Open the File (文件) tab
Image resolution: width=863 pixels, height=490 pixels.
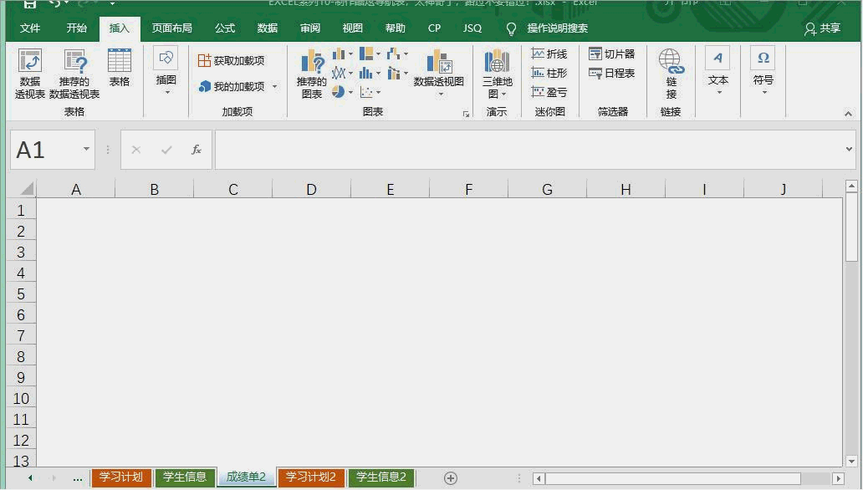pos(30,28)
